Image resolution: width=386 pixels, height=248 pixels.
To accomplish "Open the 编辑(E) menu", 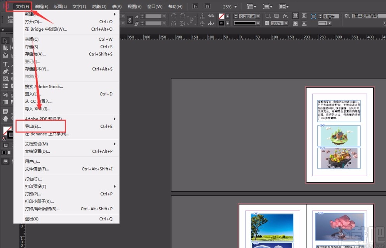I will coord(41,7).
